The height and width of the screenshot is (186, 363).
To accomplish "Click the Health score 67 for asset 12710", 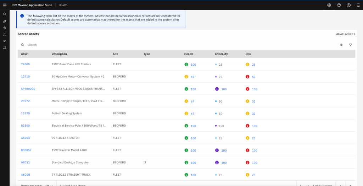I will [192, 77].
